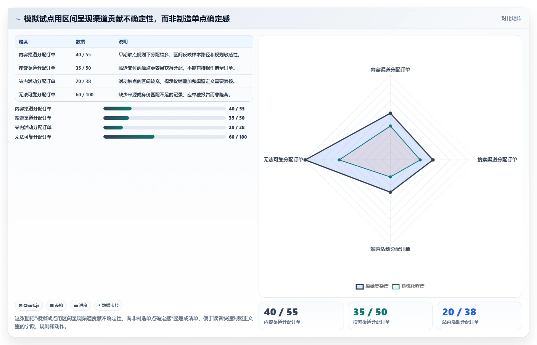Click outer radar point on 搜索渠道分配订单 axis
537x345 pixels.
click(433, 160)
